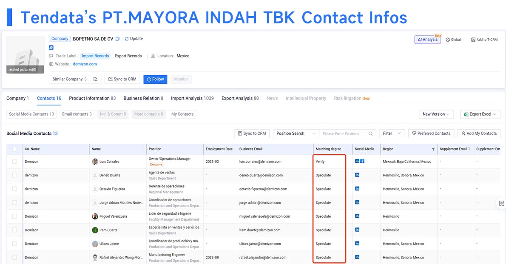Click the compare icon next to Similar Company

click(95, 79)
